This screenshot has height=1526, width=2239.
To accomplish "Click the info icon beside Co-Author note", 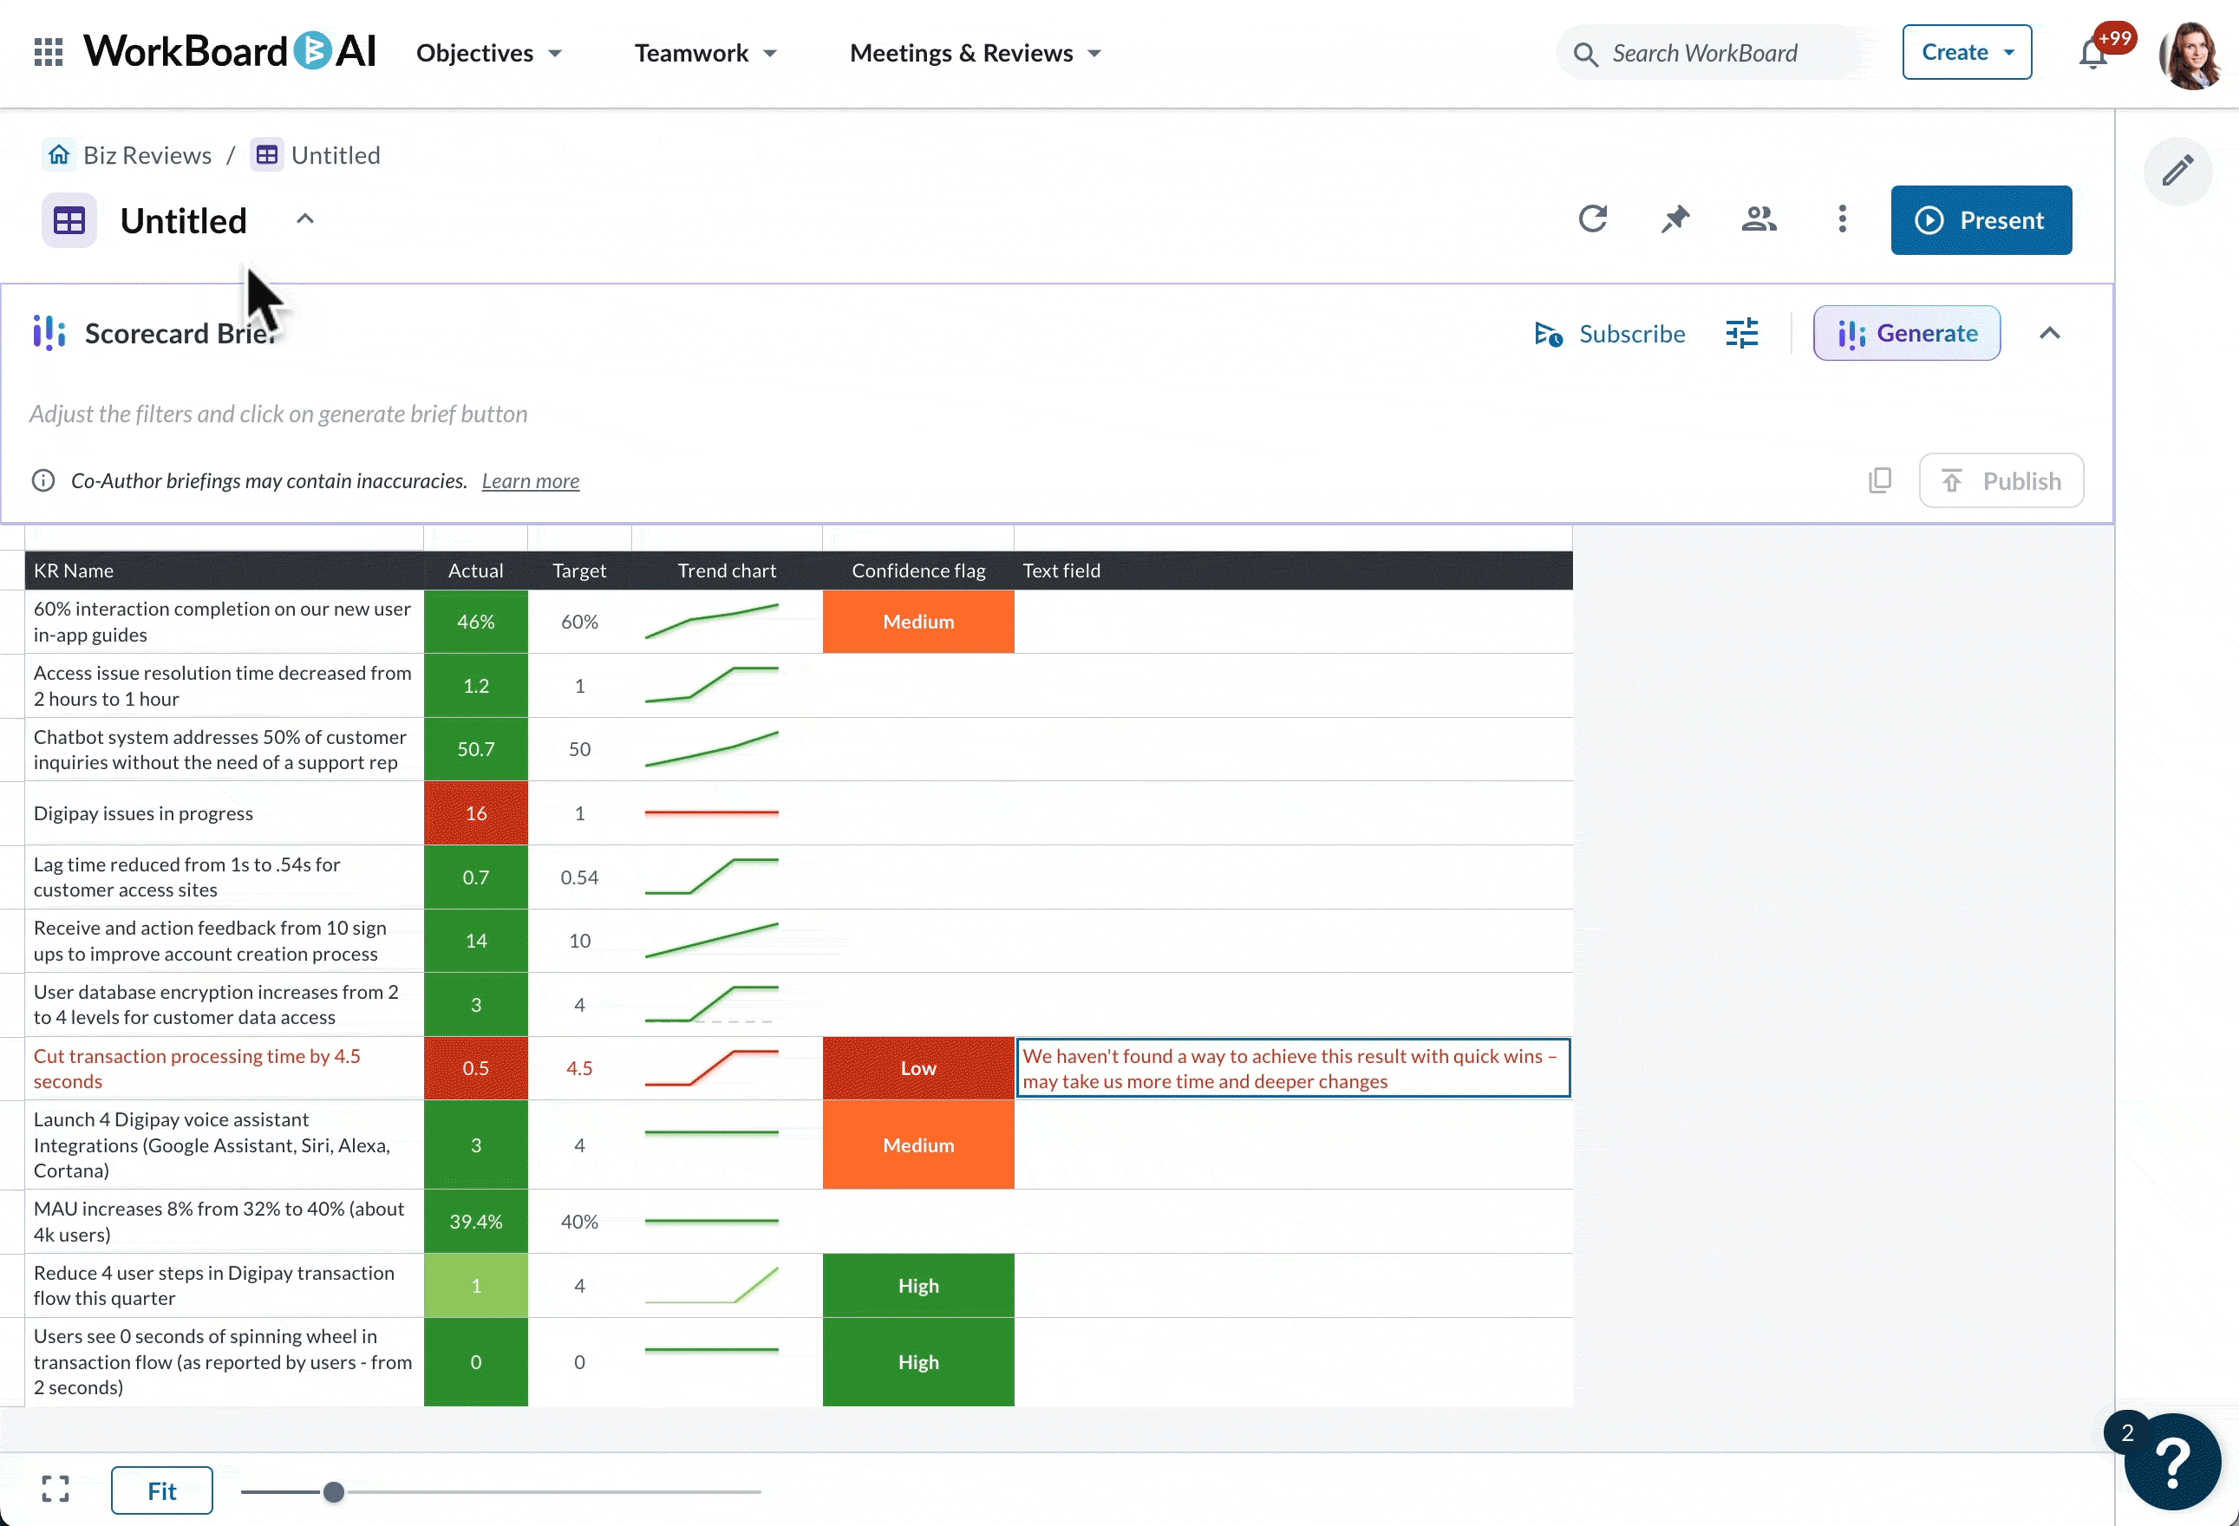I will pos(43,479).
